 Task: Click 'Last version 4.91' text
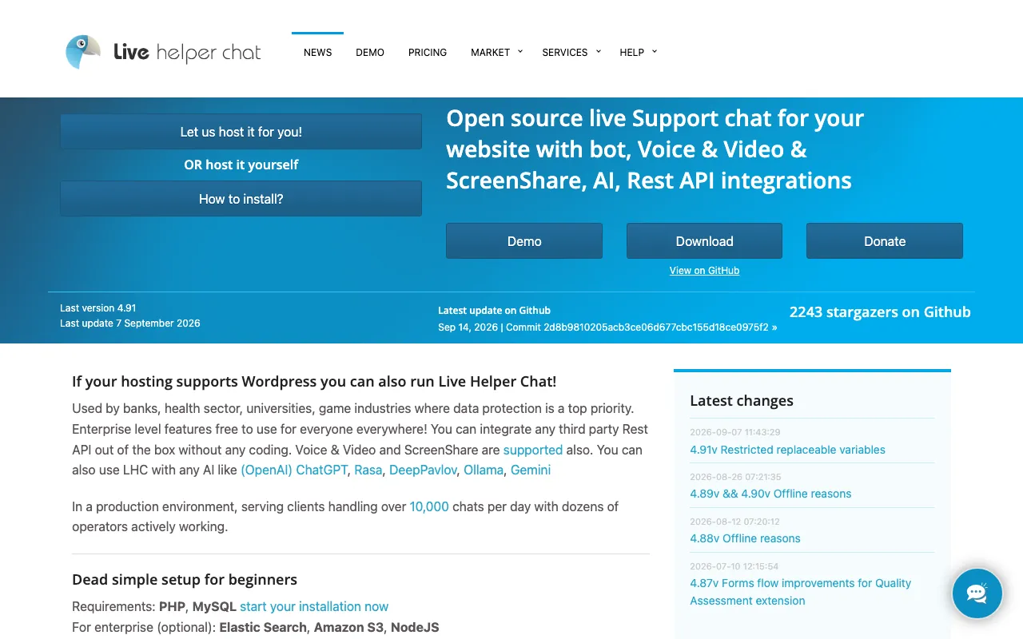pos(98,308)
